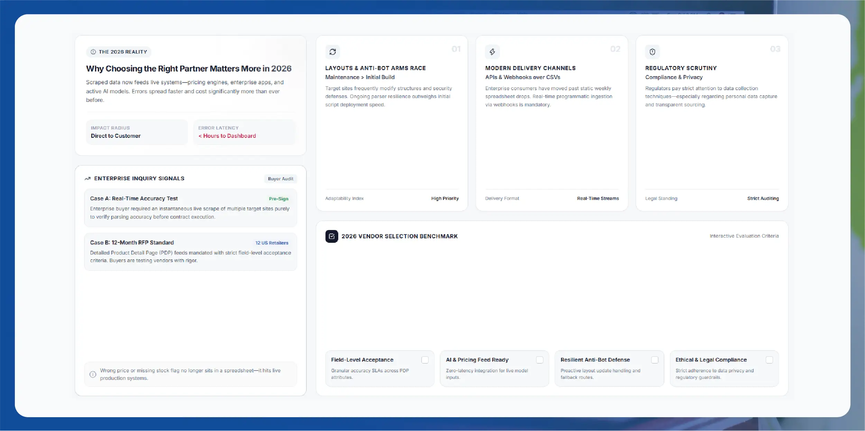The height and width of the screenshot is (431, 865).
Task: Click the Compliance & Privacy subtitle
Action: (x=674, y=77)
